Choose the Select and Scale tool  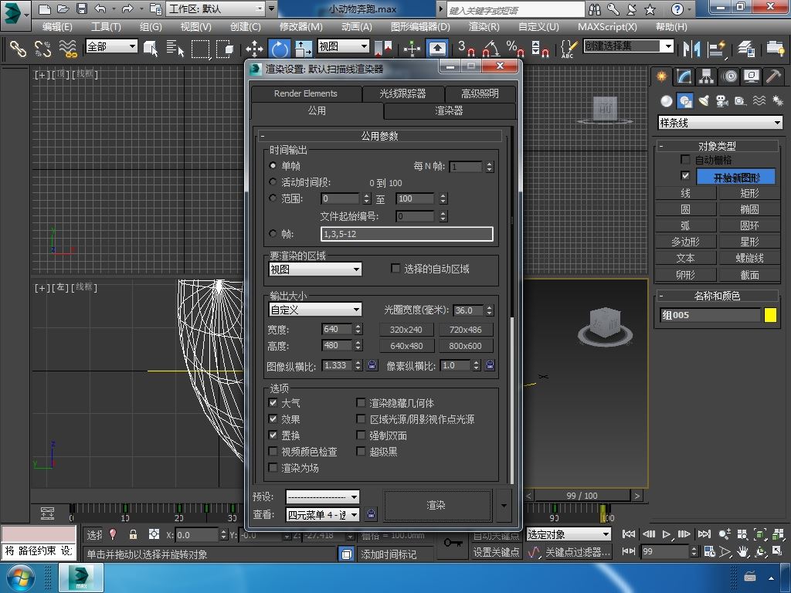point(303,49)
